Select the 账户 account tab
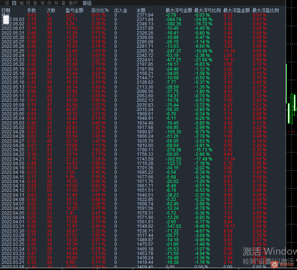This screenshot has height=270, width=297. [x=73, y=3]
